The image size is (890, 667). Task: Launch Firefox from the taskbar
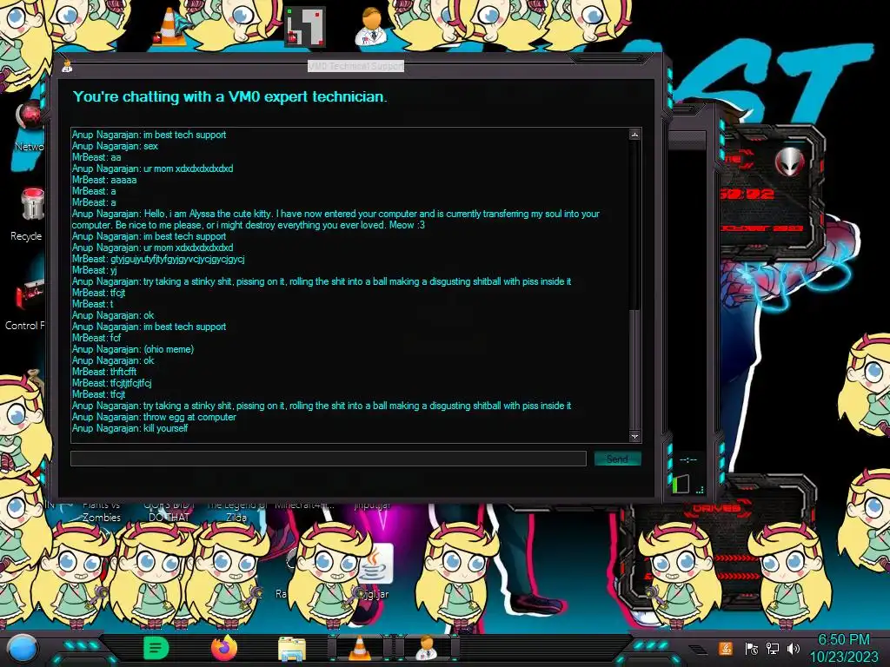pyautogui.click(x=223, y=648)
